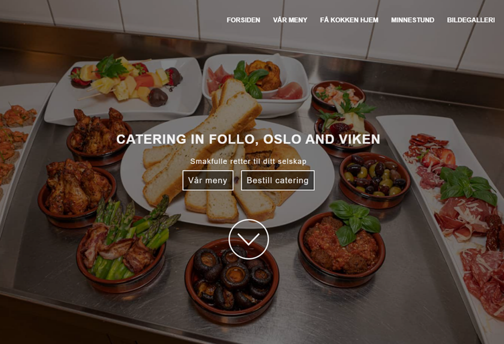Click the "Smakfulle retter til ditt selskap" subtitle
504x344 pixels.
point(248,161)
